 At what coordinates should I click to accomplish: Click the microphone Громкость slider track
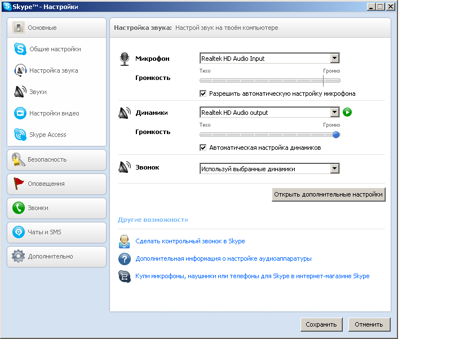click(x=270, y=81)
